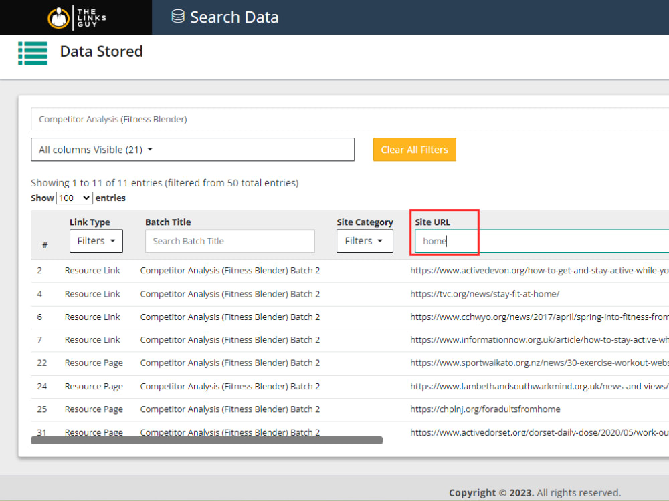Click the Clear All Filters button
The width and height of the screenshot is (669, 501).
pos(414,150)
